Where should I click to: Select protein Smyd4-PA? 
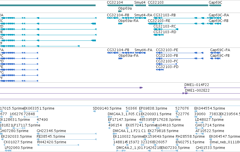[x=140, y=53]
